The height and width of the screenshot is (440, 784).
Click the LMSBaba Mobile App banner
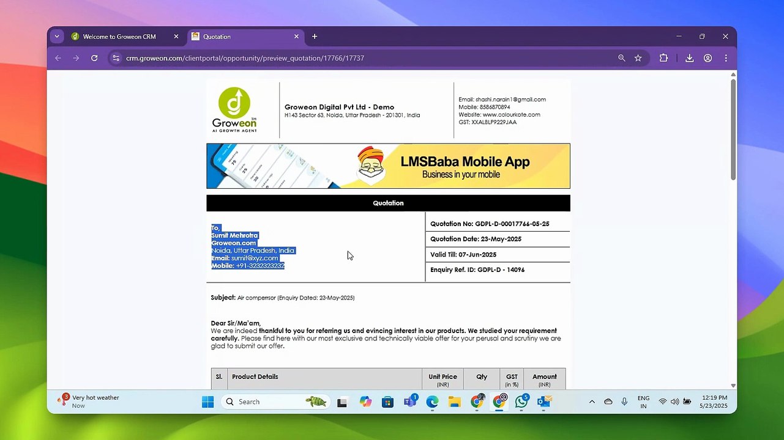point(388,166)
